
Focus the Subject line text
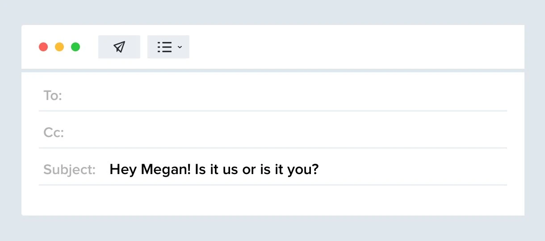(x=214, y=170)
